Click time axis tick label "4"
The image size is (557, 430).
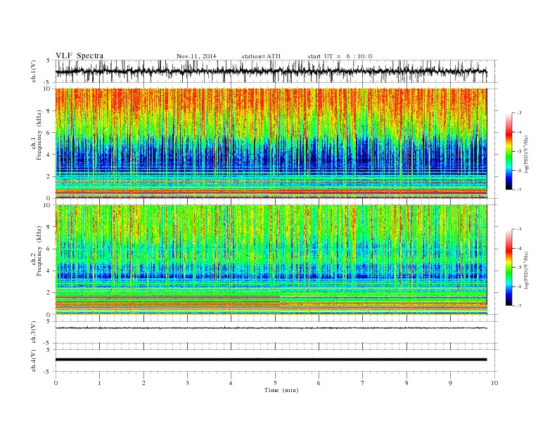pyautogui.click(x=231, y=383)
